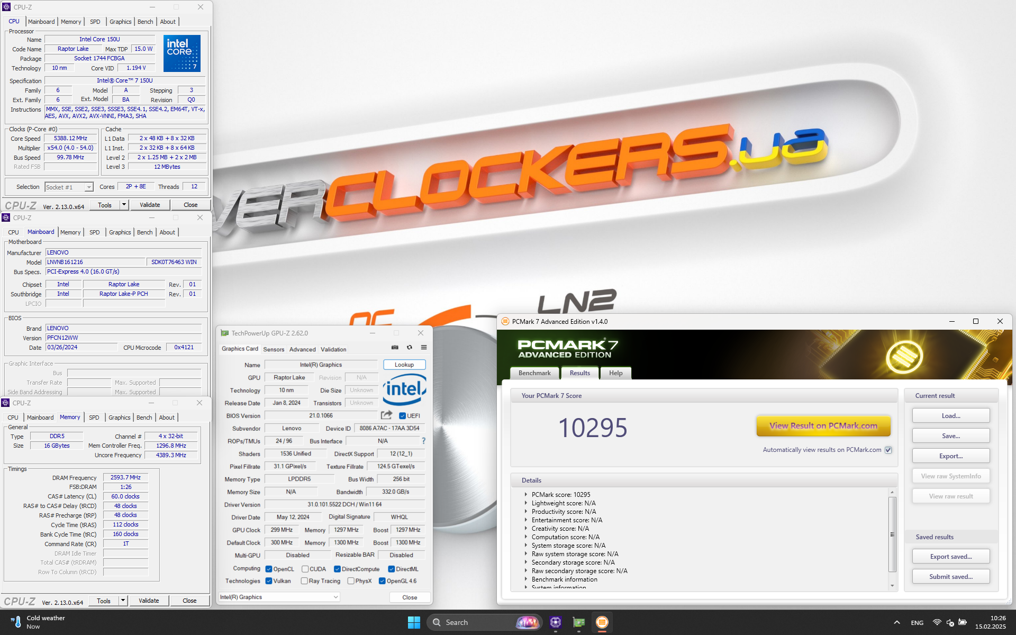The width and height of the screenshot is (1016, 635).
Task: Click the battery tray icon
Action: [963, 622]
